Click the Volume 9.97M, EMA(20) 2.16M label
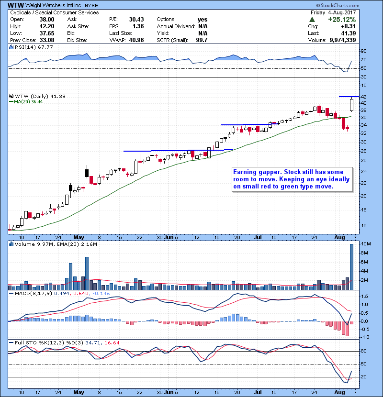The image size is (383, 397). 56,244
